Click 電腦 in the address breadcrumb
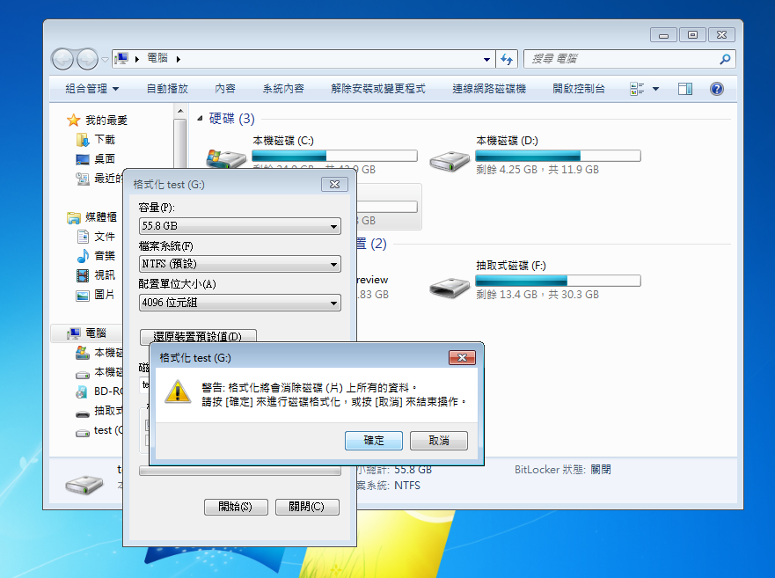This screenshot has height=578, width=775. click(x=157, y=58)
